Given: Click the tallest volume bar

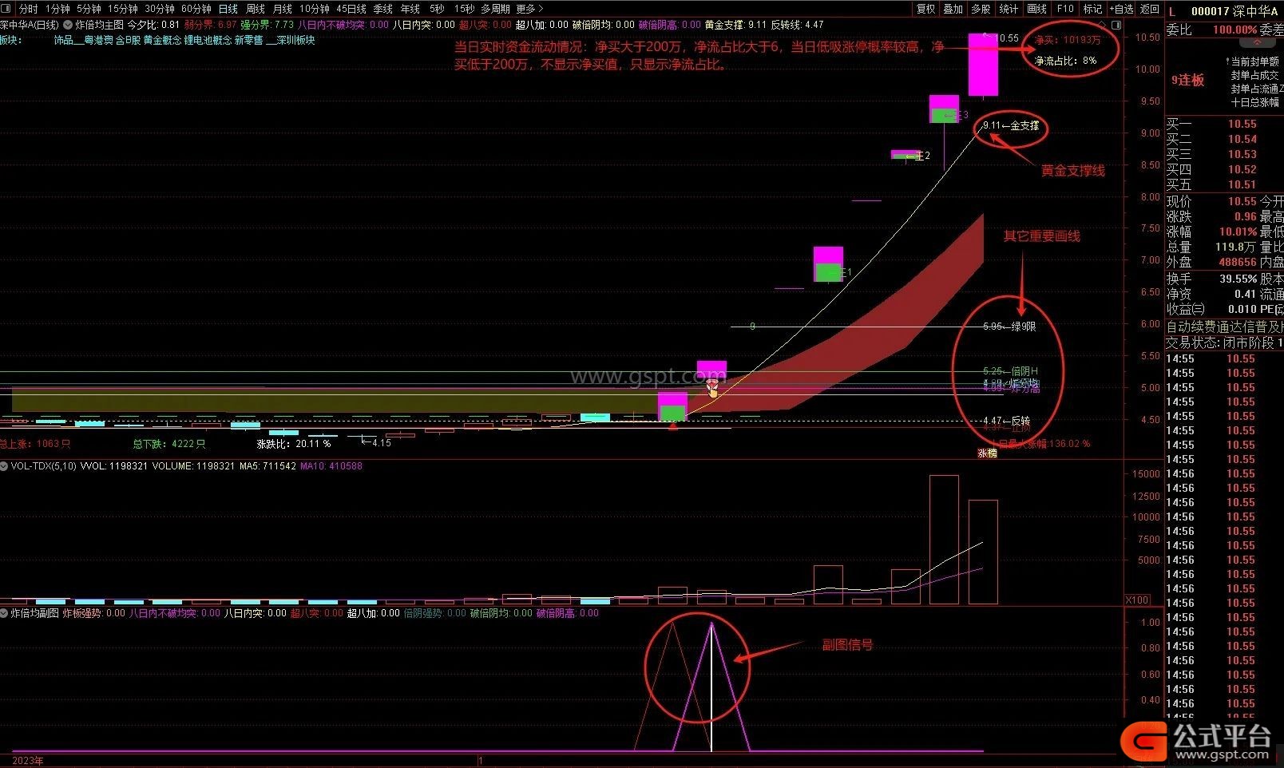Looking at the screenshot, I should pos(944,539).
